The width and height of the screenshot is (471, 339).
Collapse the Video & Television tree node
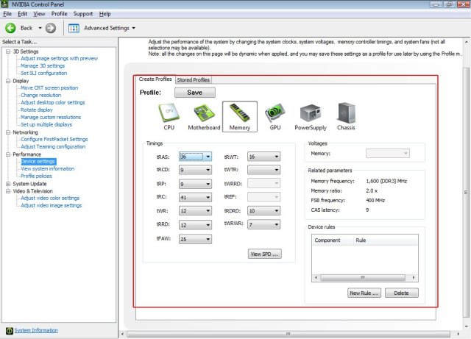(8, 191)
